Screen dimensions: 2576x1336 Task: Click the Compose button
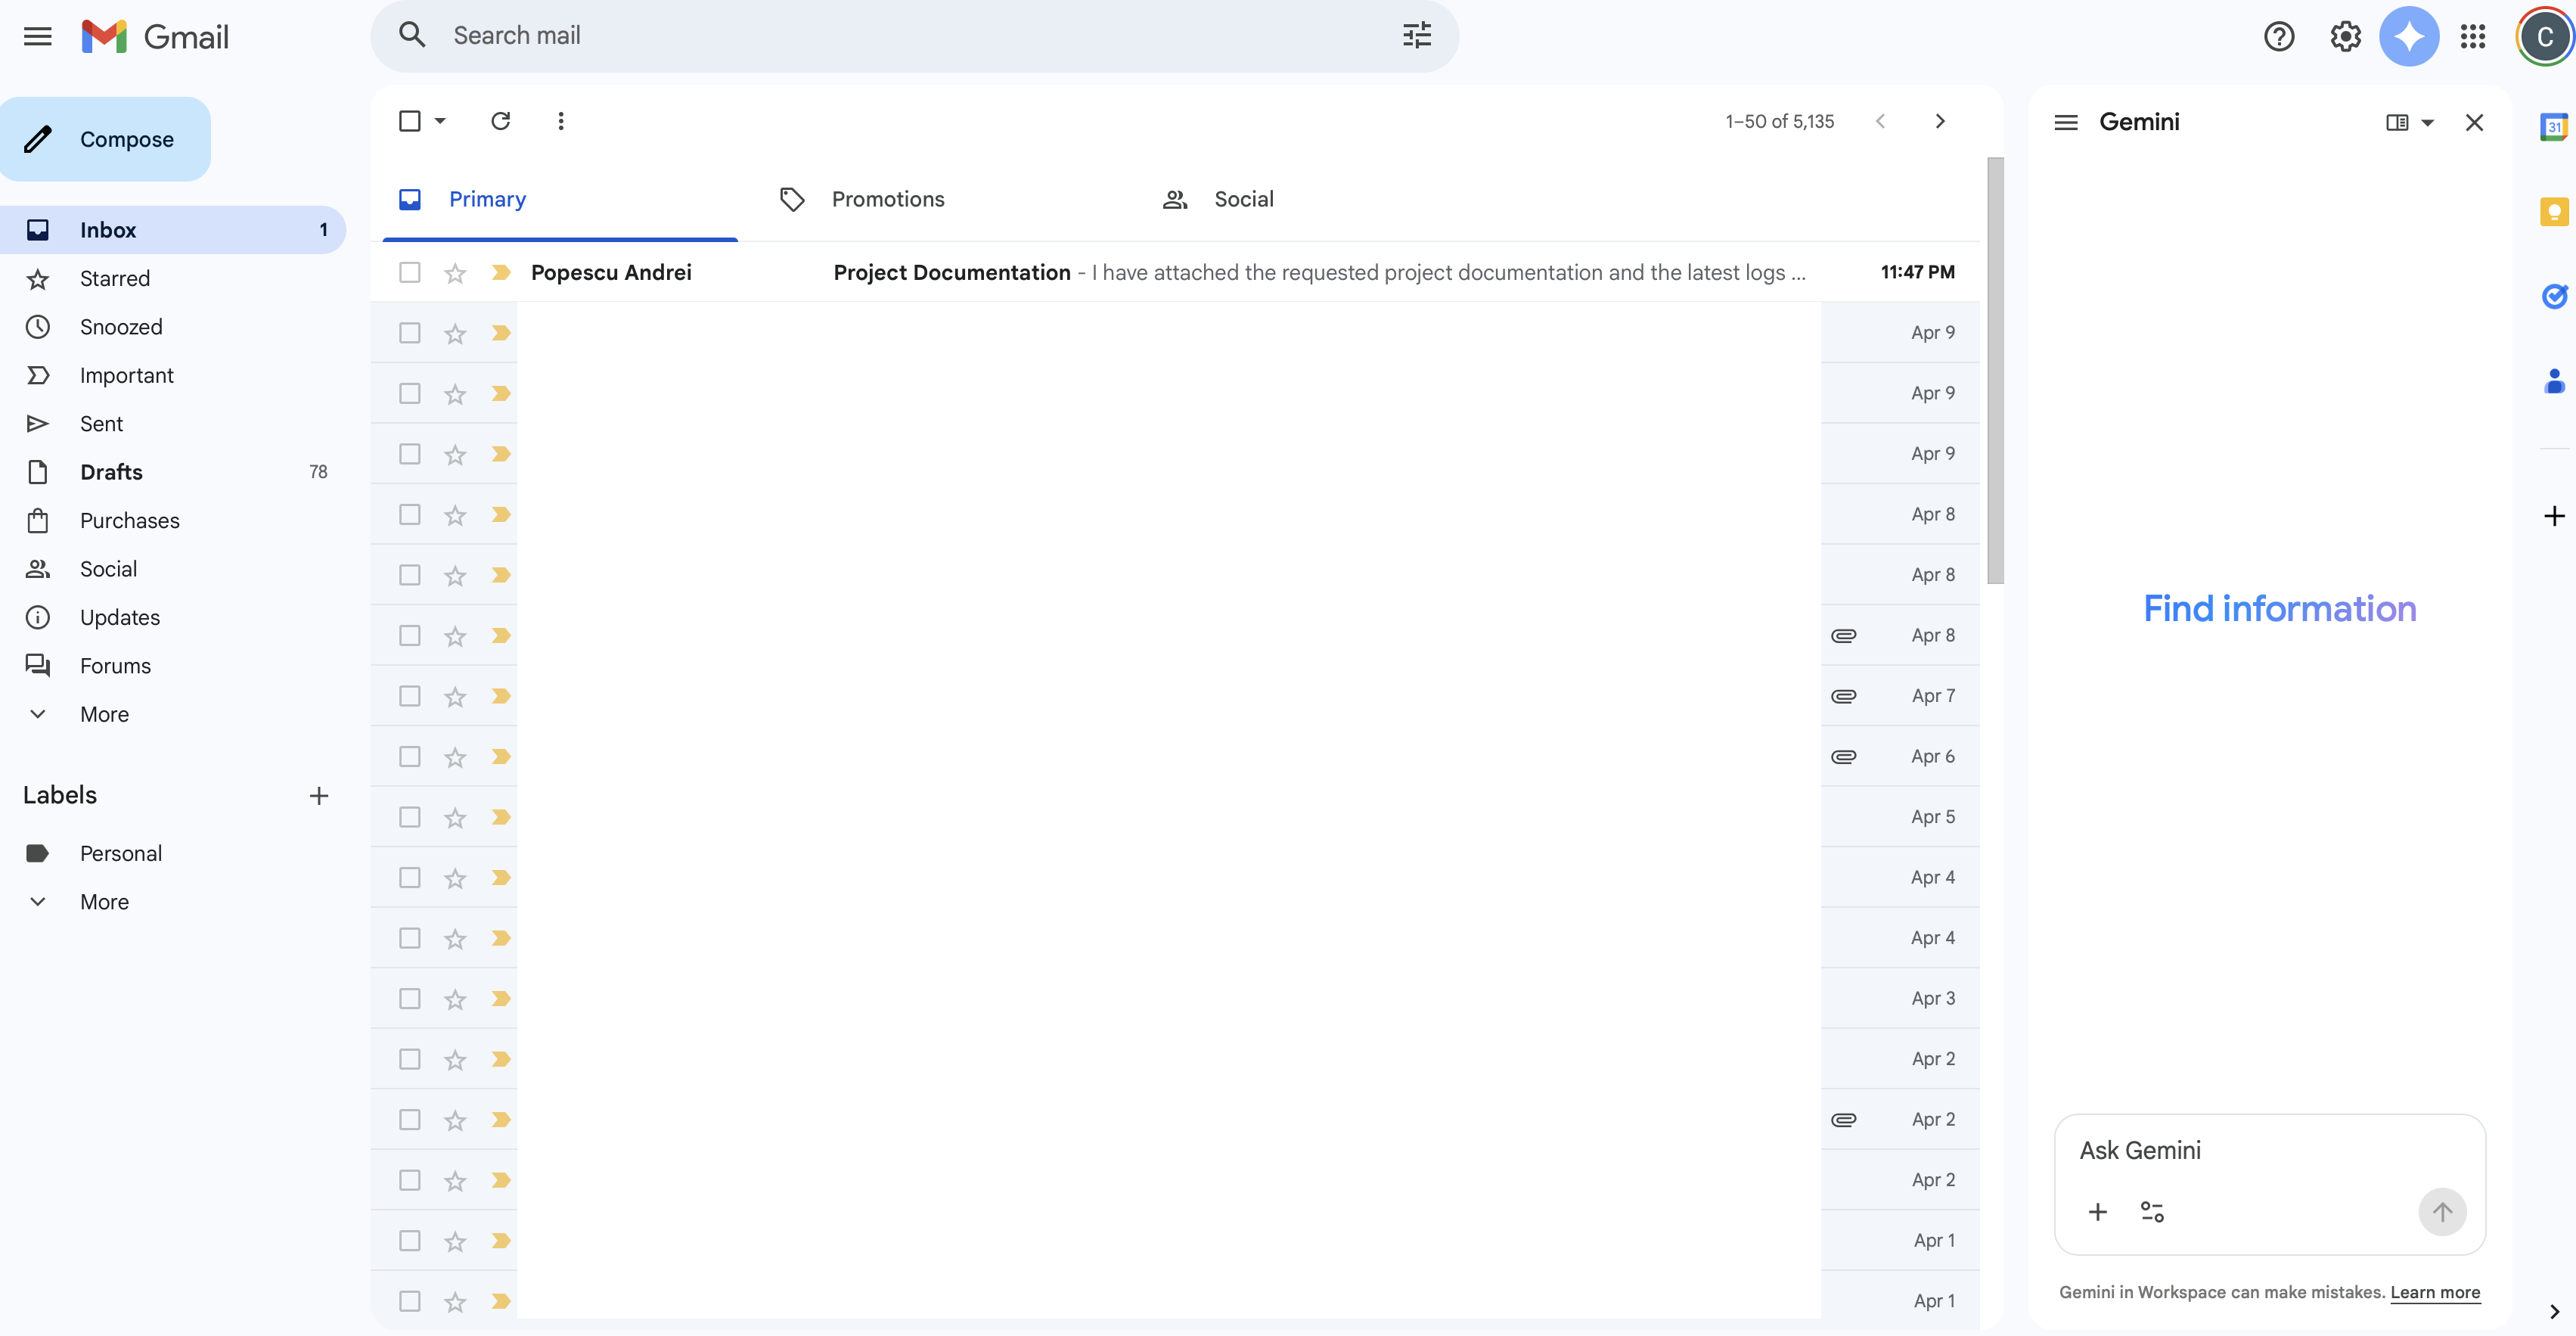click(x=106, y=139)
